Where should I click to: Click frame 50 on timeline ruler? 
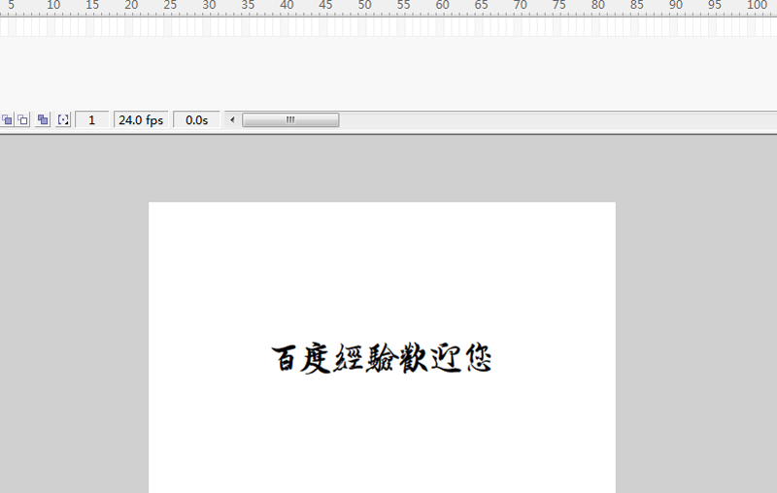tap(365, 6)
